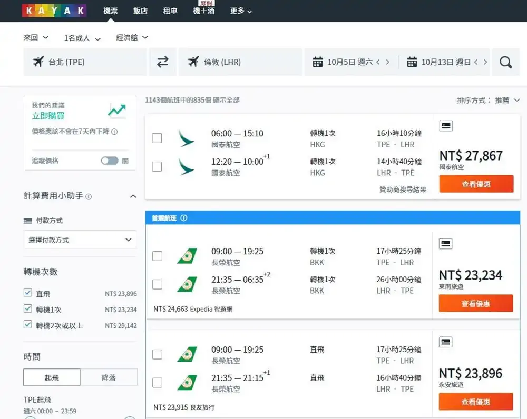Select checkbox for 21:35 — 21:15 direct flight
Viewport: 527px width, 419px height.
tap(157, 383)
